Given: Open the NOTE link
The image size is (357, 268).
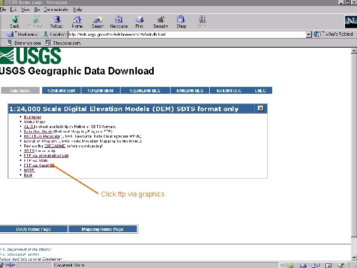Looking at the screenshot, I should 29,170.
